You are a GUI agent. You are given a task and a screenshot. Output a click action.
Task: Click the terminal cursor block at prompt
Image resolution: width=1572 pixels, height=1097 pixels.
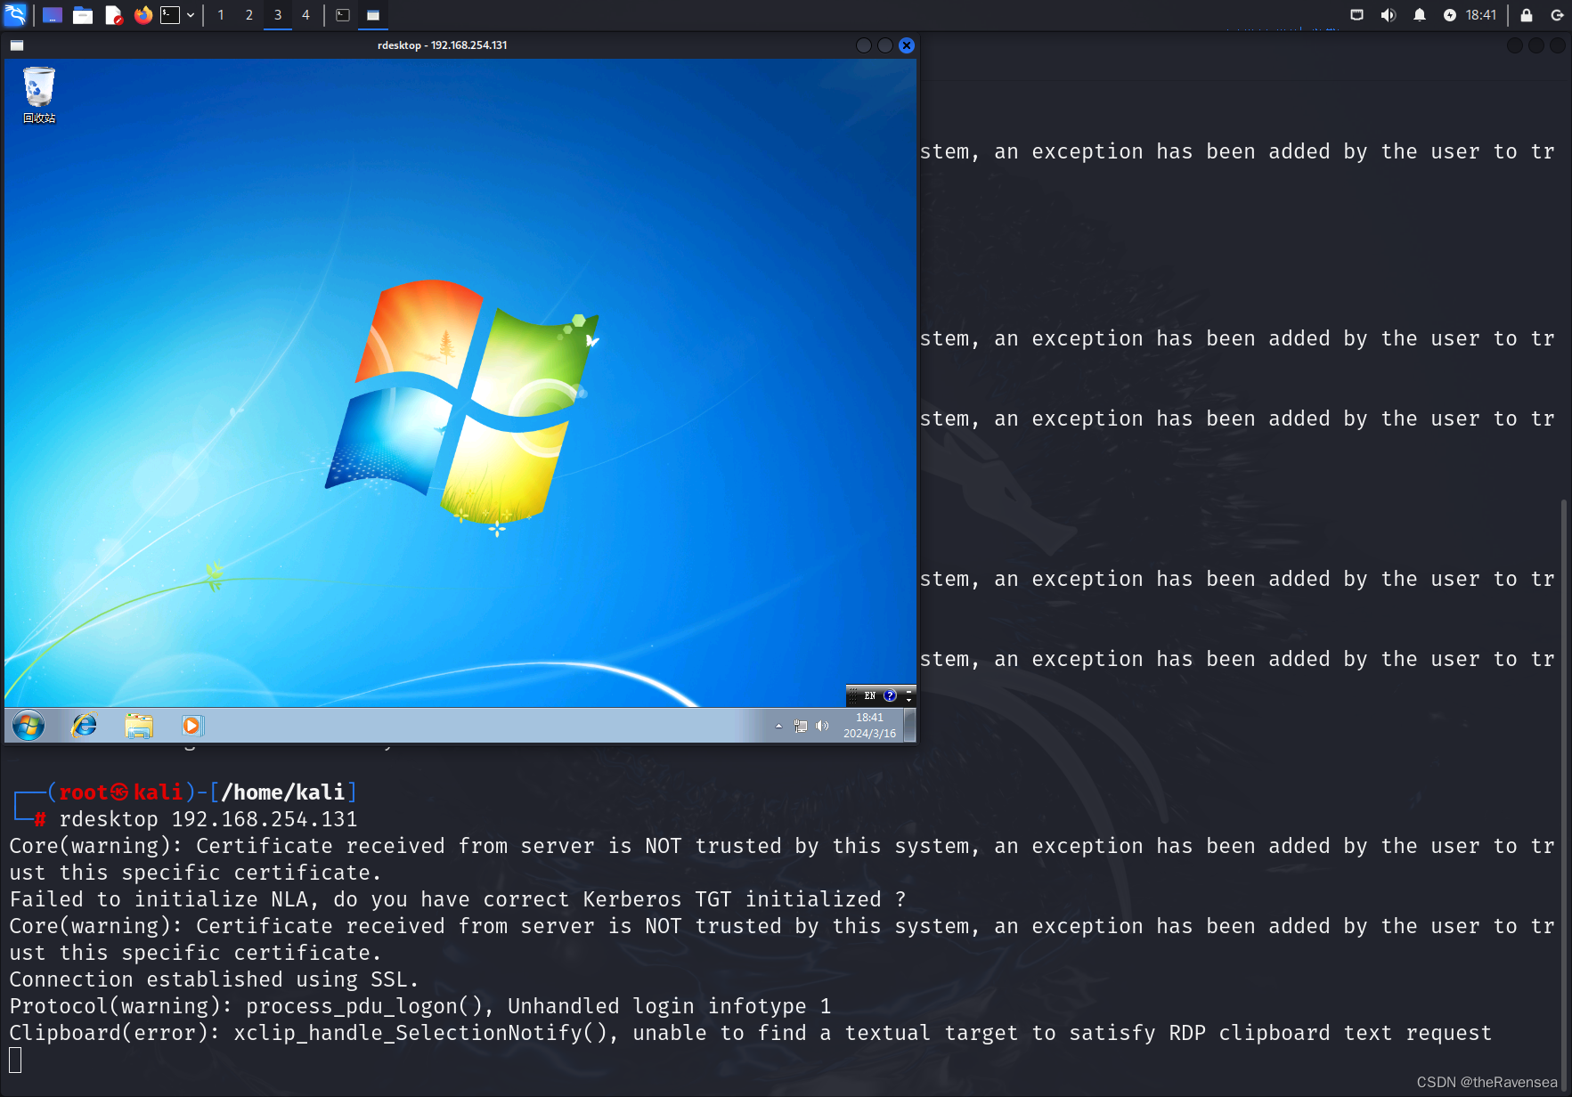click(x=15, y=1060)
